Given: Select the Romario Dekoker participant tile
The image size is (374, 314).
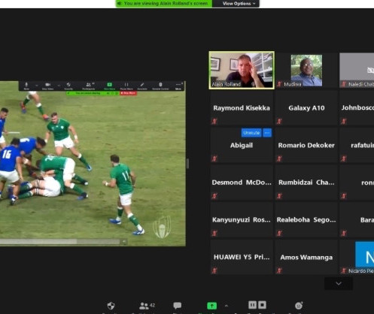Looking at the screenshot, I should click(306, 145).
